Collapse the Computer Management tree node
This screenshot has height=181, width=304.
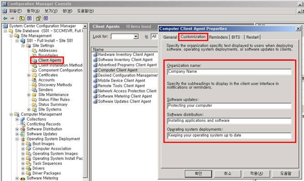pyautogui.click(x=11, y=115)
